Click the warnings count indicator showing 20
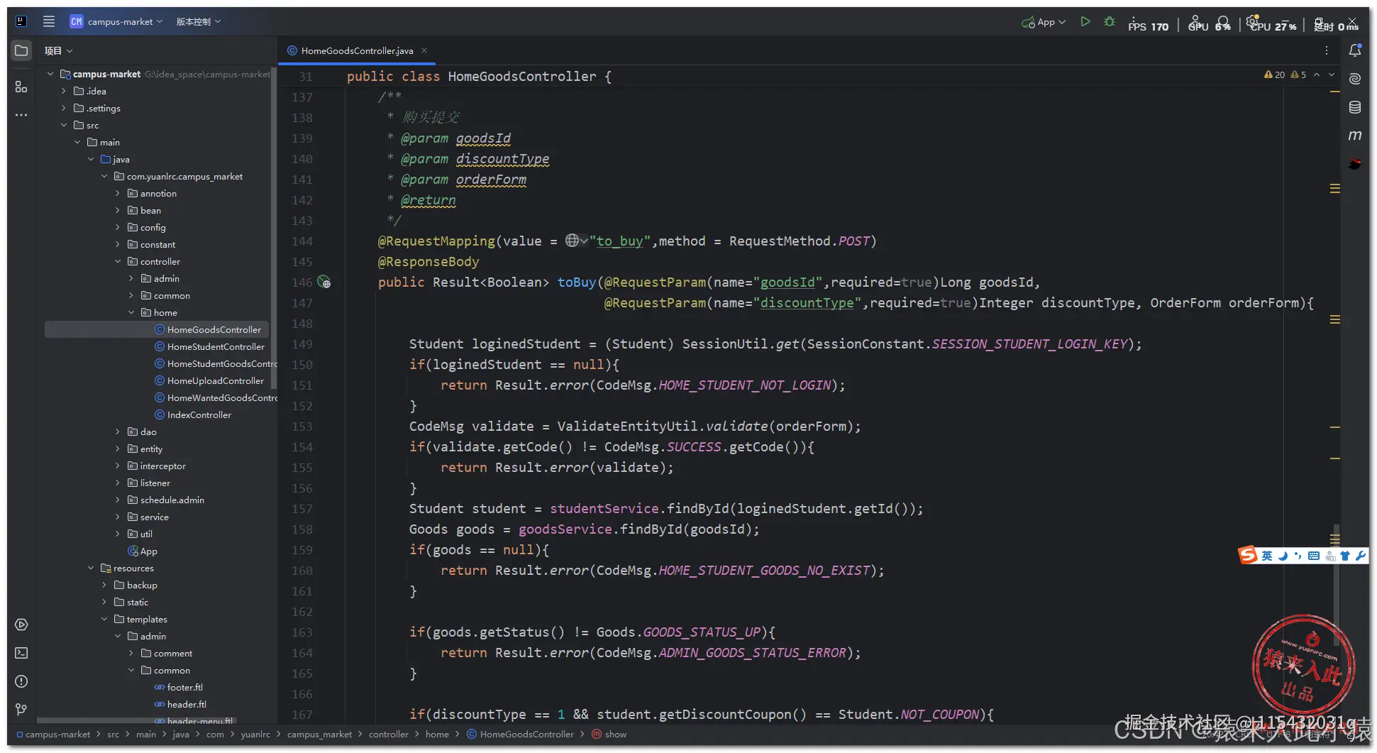Image resolution: width=1377 pixels, height=753 pixels. click(x=1274, y=75)
